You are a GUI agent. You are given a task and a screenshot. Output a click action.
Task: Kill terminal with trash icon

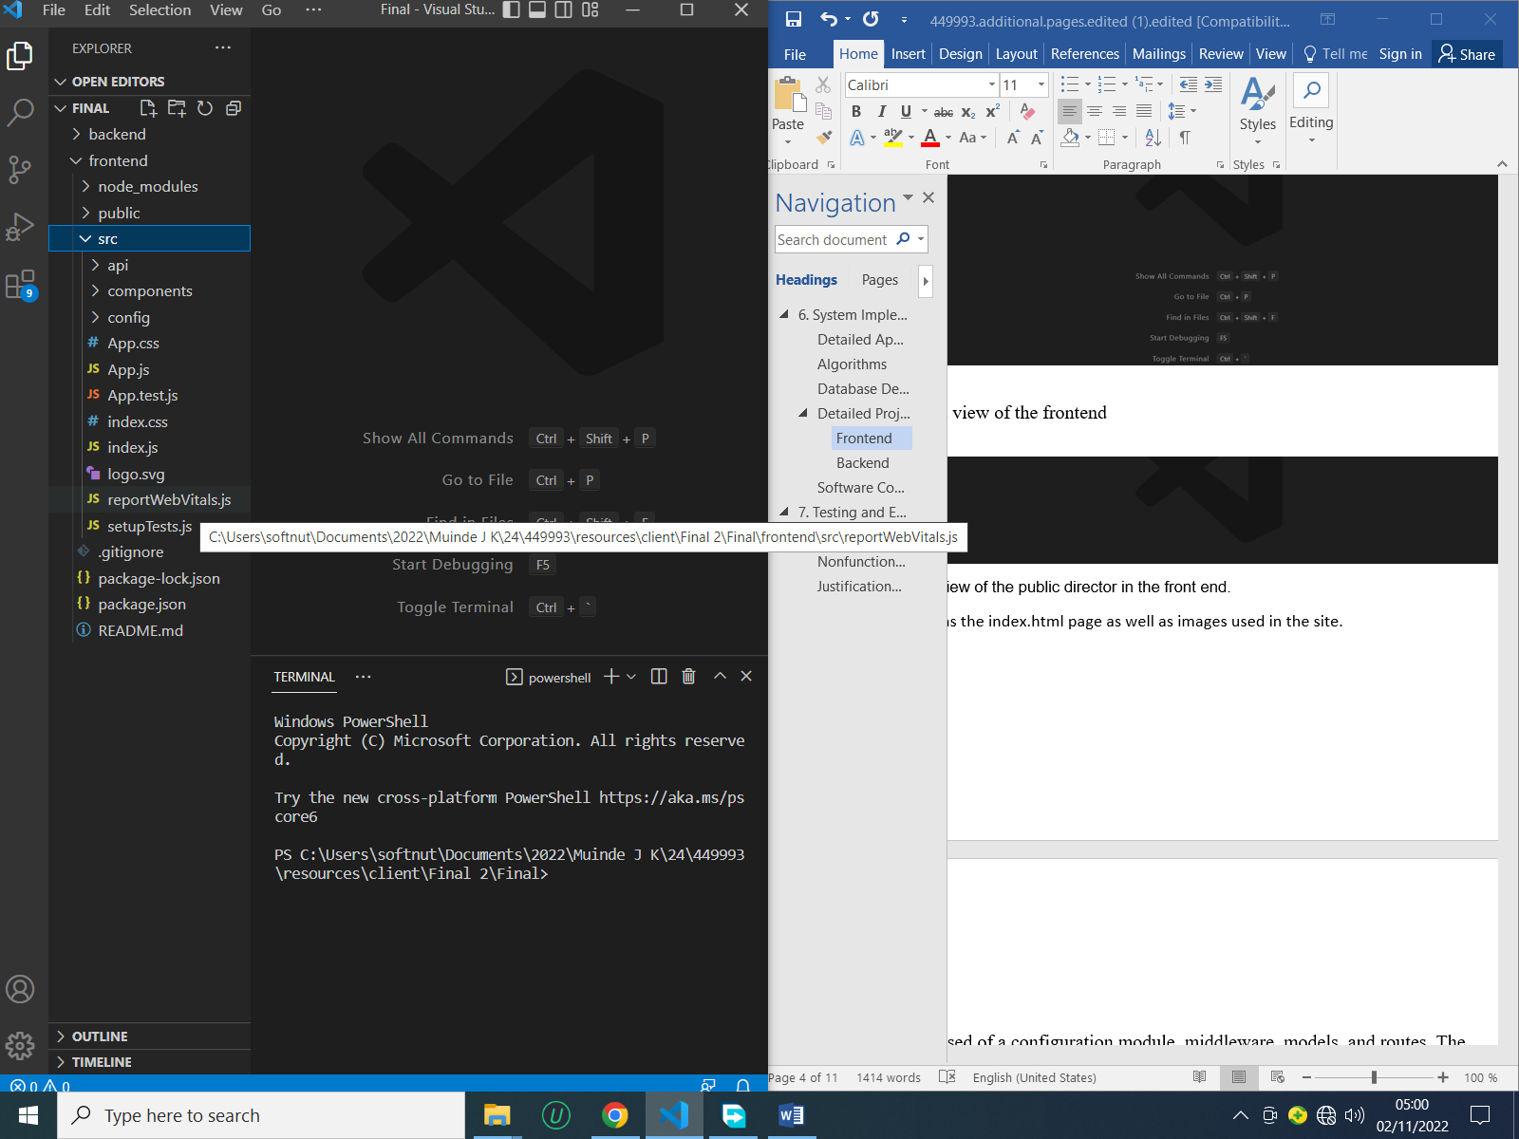[689, 677]
